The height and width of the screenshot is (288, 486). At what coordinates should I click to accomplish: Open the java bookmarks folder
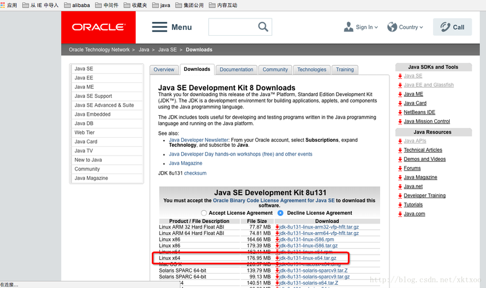[x=161, y=5]
